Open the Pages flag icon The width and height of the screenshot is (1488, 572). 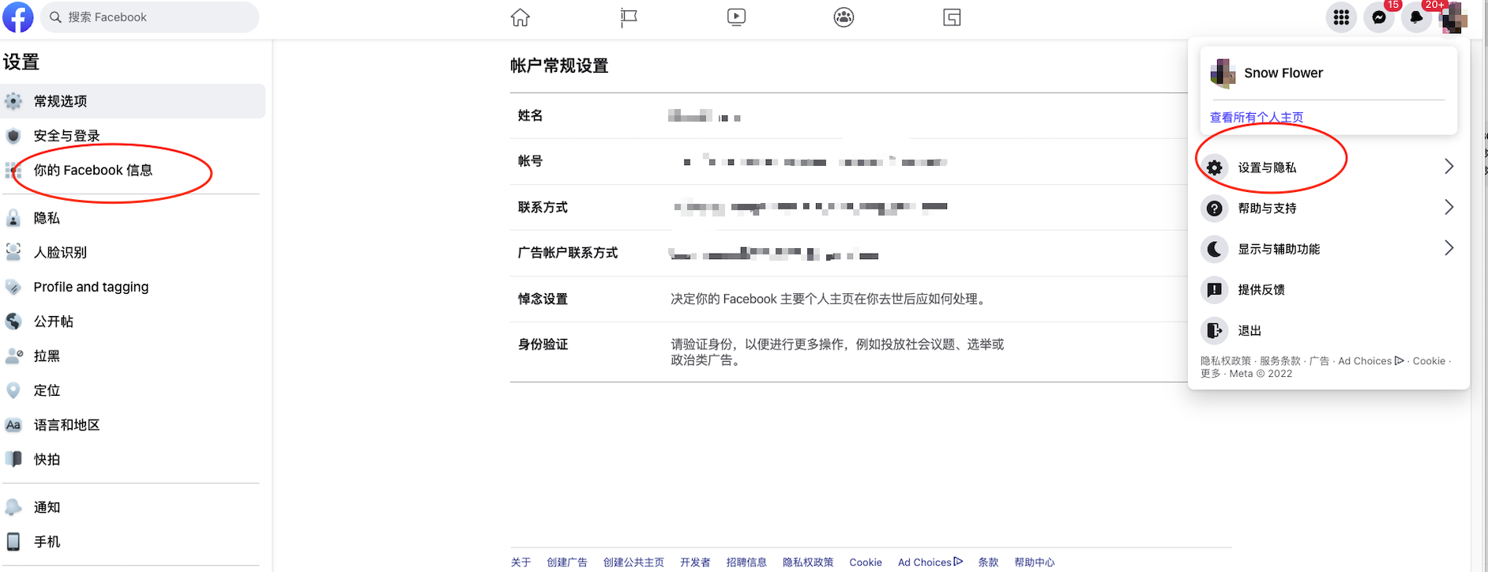tap(629, 17)
